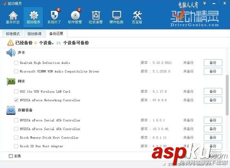Click 备份 for Realtek High Definition Audio
230x168 pixels.
213,63
